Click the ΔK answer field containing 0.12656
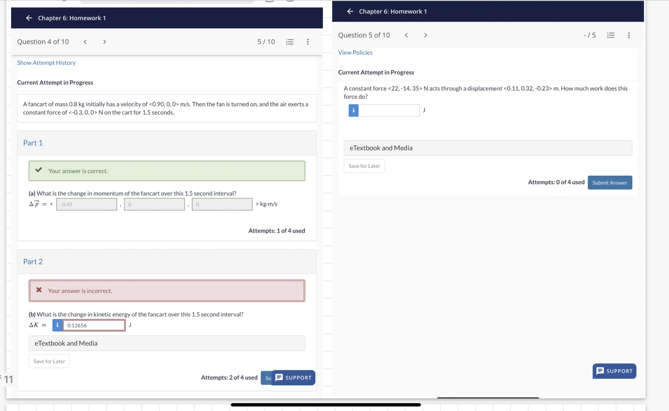Viewport: 669px width, 411px height. 94,325
